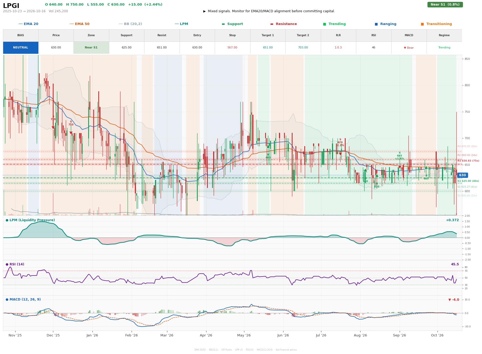
Task: Click the Transitioning regime legend item
Action: coord(436,24)
